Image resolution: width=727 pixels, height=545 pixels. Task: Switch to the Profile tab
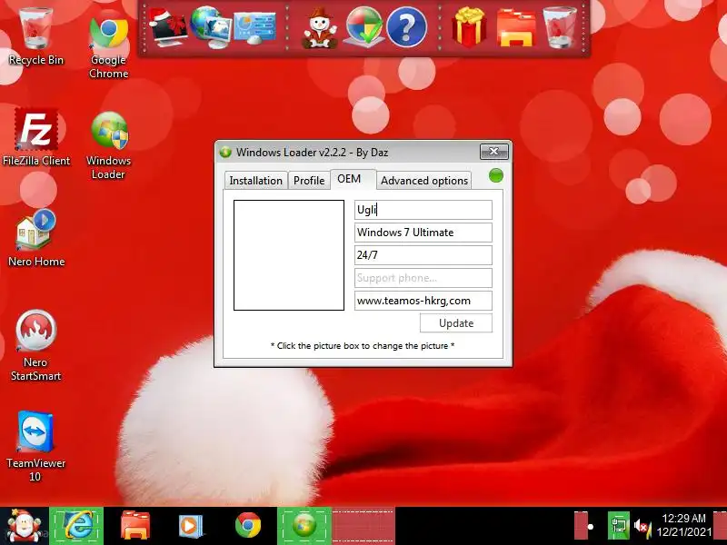click(x=309, y=180)
